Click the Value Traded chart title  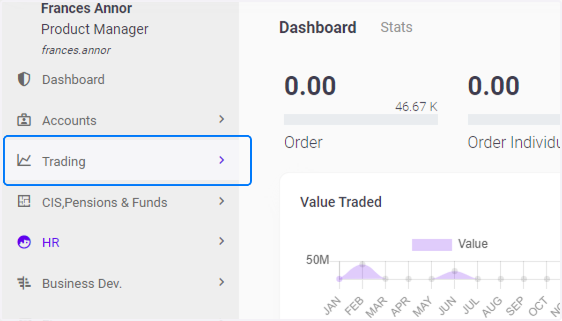point(341,202)
